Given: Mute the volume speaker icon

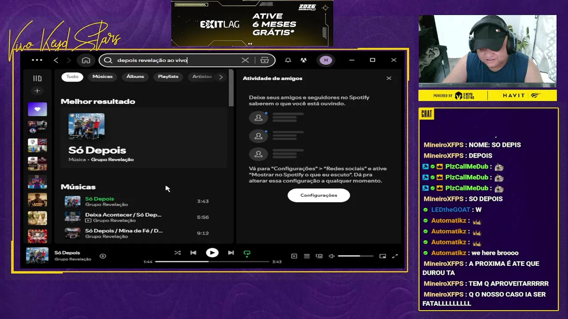Looking at the screenshot, I should (x=331, y=256).
